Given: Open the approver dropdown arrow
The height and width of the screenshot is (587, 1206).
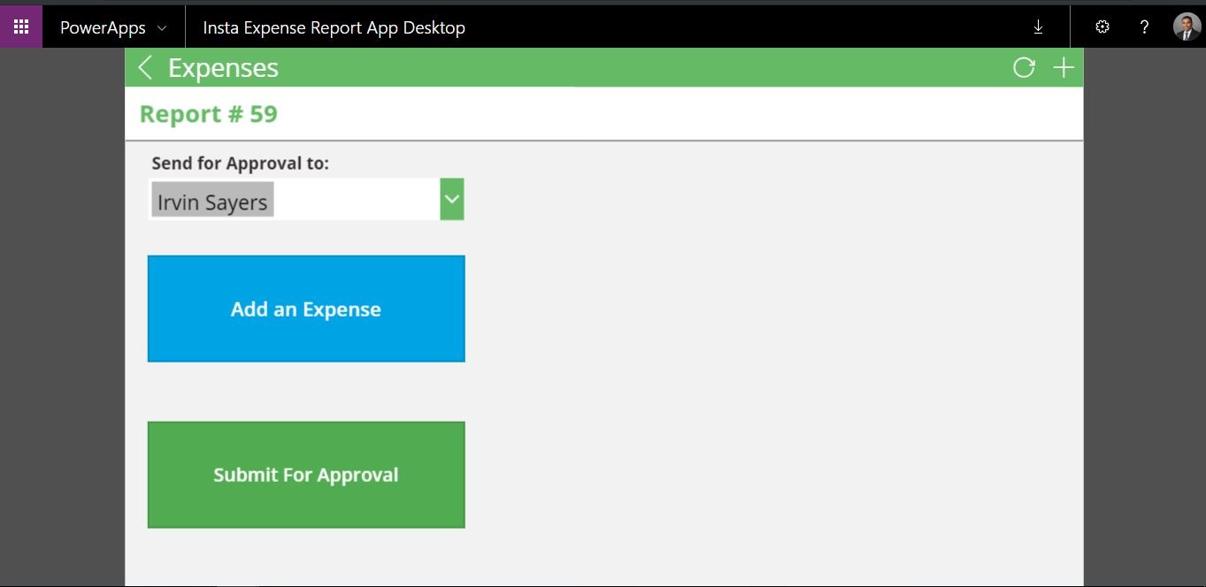Looking at the screenshot, I should pyautogui.click(x=452, y=200).
